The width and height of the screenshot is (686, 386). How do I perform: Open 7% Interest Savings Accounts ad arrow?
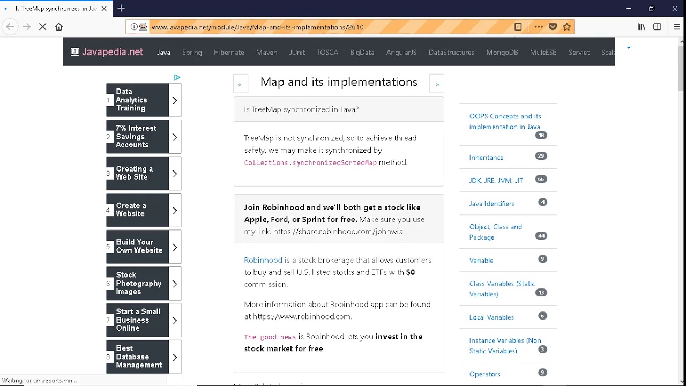175,137
